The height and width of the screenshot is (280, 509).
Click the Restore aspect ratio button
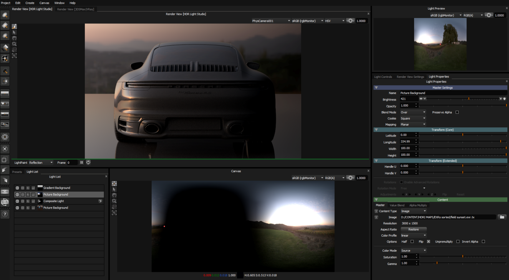413,229
